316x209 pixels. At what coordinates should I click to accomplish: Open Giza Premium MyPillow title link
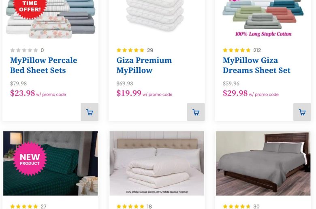(144, 65)
